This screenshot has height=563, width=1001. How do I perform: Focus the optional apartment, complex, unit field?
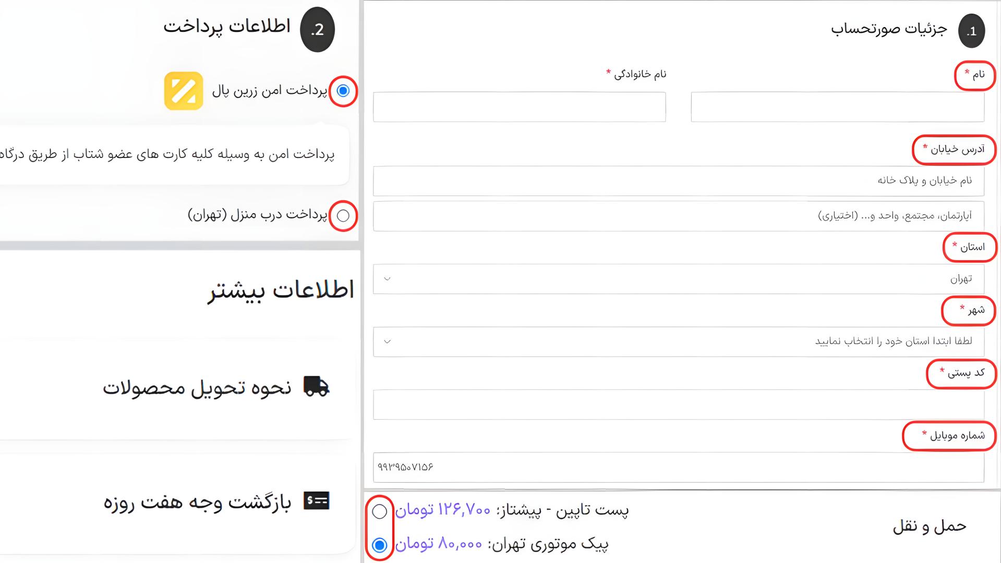pyautogui.click(x=679, y=216)
